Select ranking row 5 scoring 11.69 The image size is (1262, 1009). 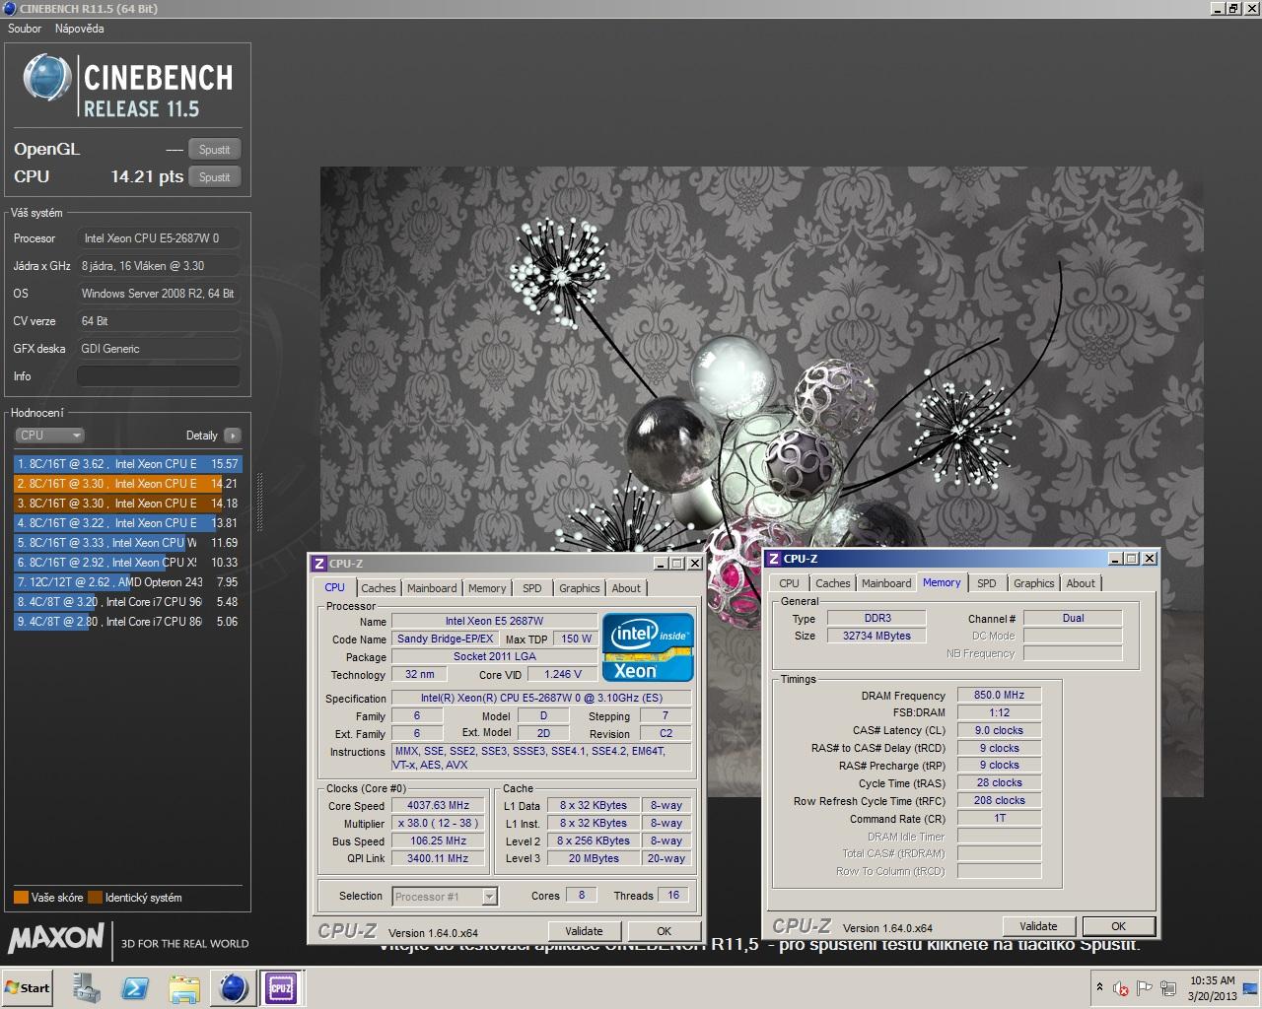(x=127, y=543)
